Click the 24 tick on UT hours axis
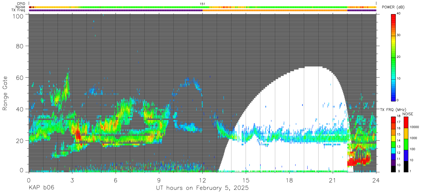The width and height of the screenshot is (423, 195). pyautogui.click(x=376, y=180)
